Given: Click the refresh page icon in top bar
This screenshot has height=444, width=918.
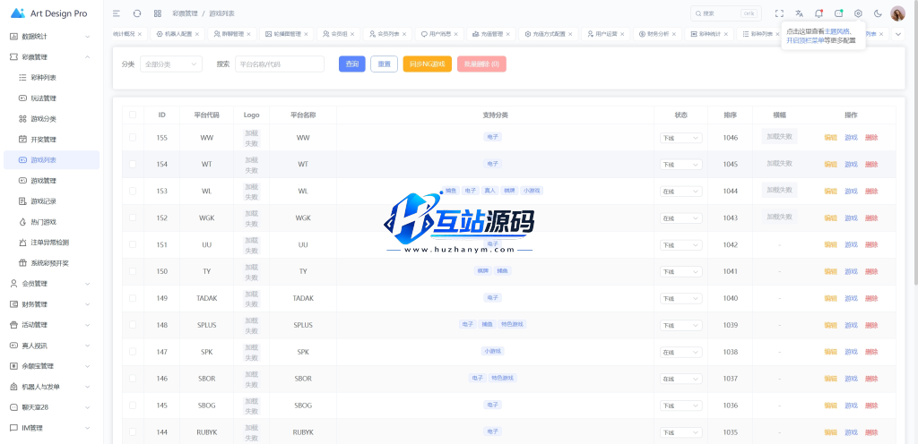Looking at the screenshot, I should coord(137,13).
